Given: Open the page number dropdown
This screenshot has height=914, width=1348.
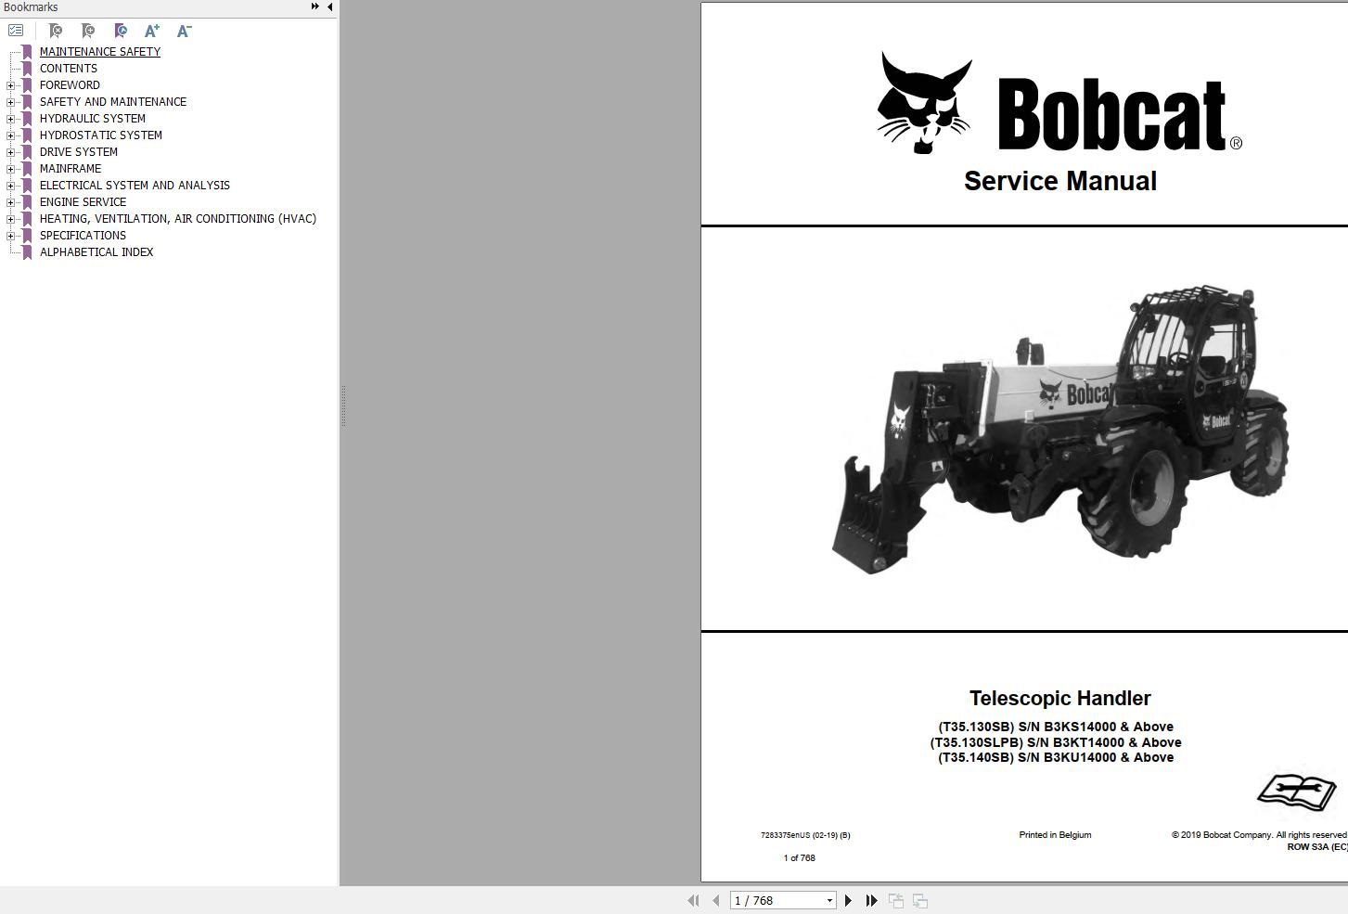Looking at the screenshot, I should pos(828,900).
